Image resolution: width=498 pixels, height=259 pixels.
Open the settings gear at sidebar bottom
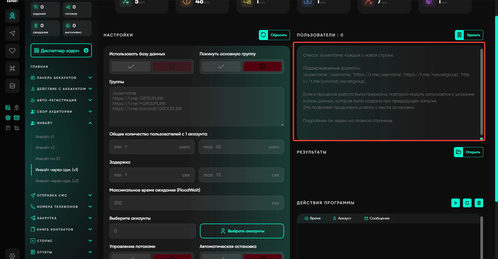point(12,256)
